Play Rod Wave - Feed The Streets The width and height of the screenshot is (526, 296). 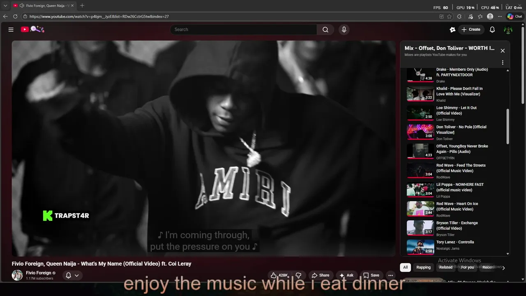(454, 171)
